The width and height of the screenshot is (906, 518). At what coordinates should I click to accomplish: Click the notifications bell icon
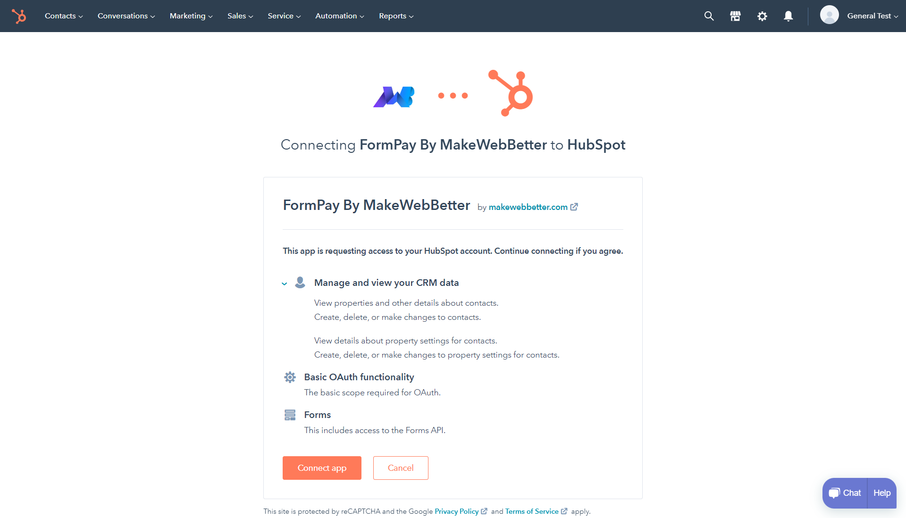(x=789, y=16)
